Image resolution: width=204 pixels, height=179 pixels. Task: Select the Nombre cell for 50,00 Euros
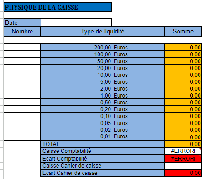[x=22, y=61]
